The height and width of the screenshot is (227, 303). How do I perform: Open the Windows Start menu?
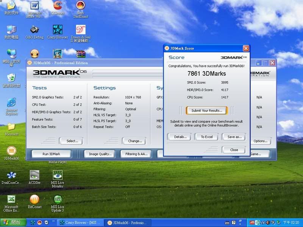click(x=13, y=223)
